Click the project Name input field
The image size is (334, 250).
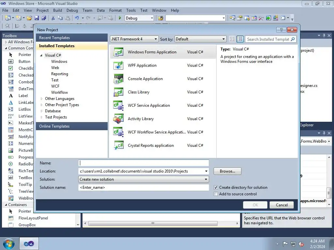144,163
